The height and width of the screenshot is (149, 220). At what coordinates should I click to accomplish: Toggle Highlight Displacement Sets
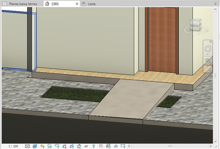[x=116, y=146]
